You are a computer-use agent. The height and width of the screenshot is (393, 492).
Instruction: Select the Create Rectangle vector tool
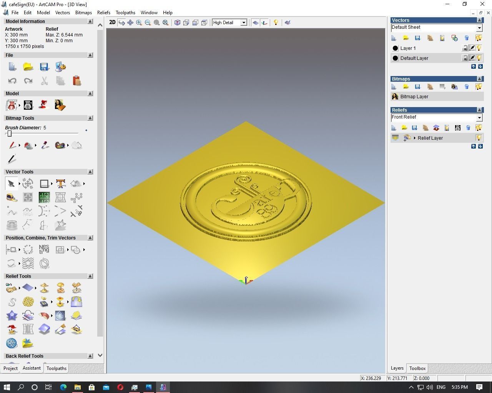click(x=44, y=184)
